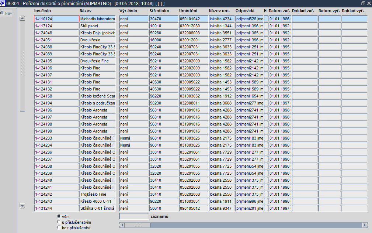Select inventory number 1-124233
Image resolution: width=372 pixels, height=233 pixels.
[56, 138]
